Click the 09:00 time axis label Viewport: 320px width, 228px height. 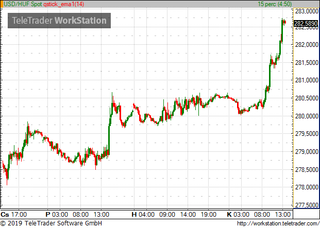coord(167,215)
